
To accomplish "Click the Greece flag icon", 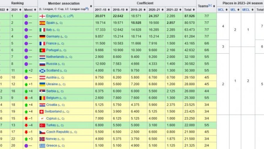I will (x=42, y=146).
